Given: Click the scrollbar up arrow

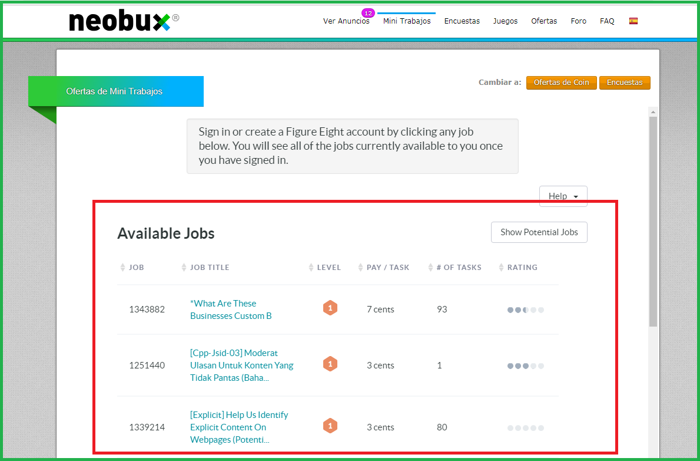Looking at the screenshot, I should pos(653,112).
